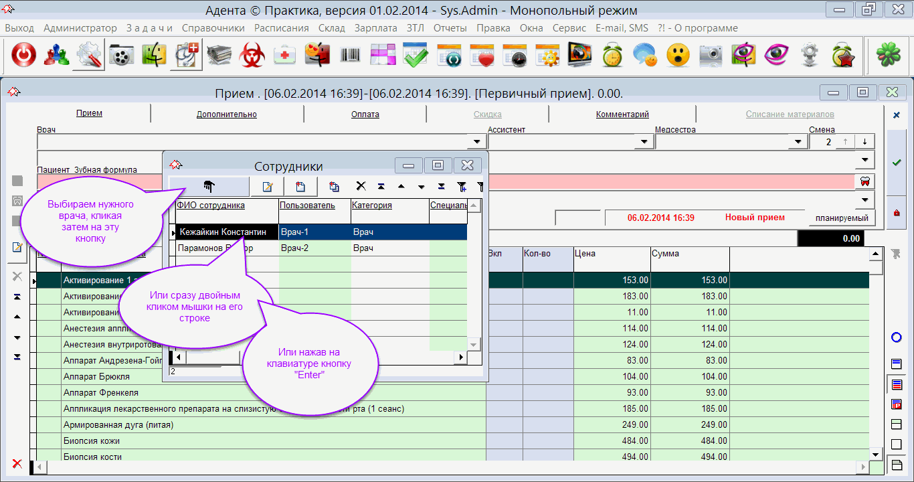Toggle the планируемый button
This screenshot has width=914, height=482.
tap(840, 218)
